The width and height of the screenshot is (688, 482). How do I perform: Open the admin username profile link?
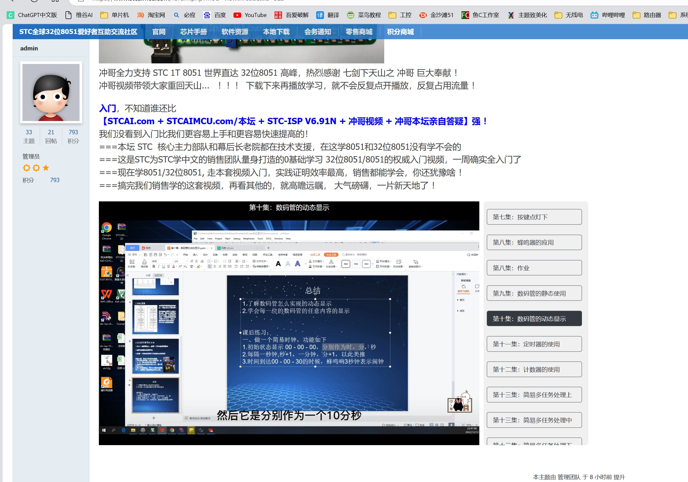[29, 48]
